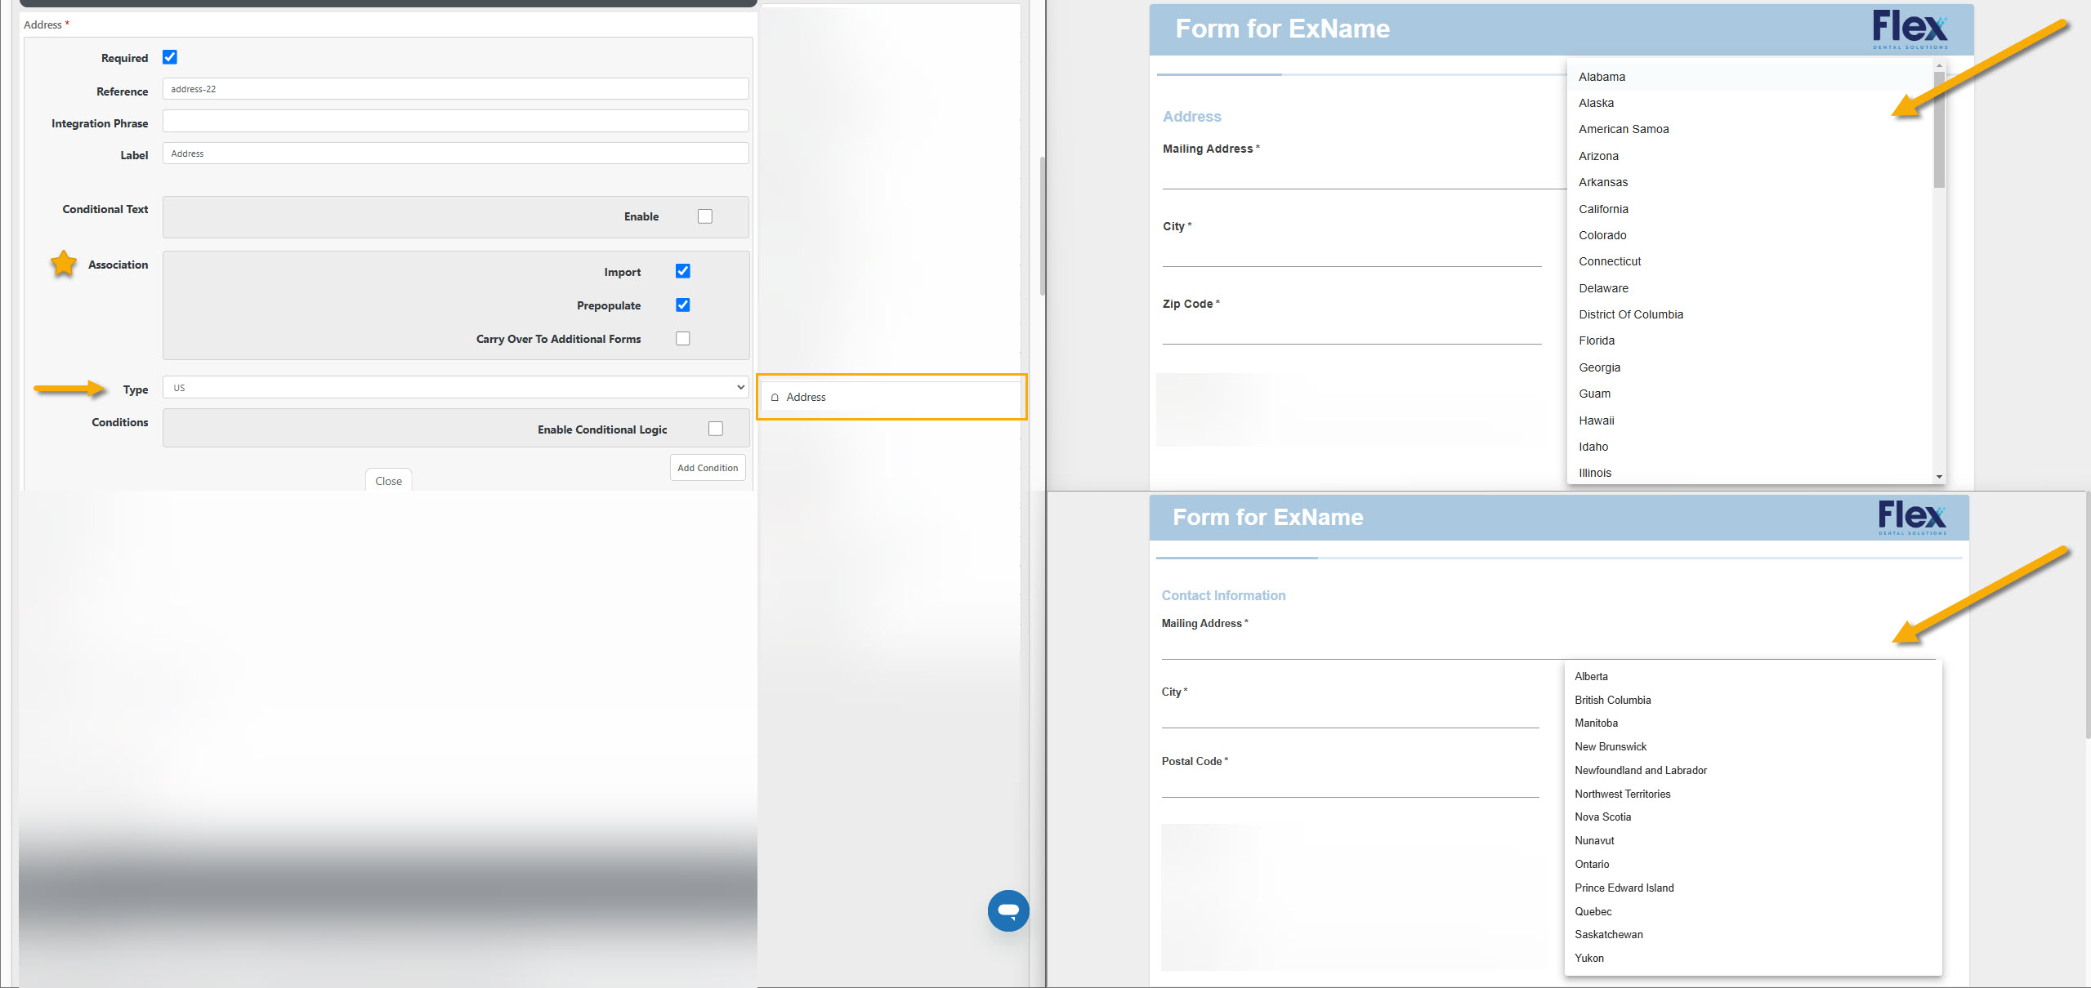The height and width of the screenshot is (988, 2091).
Task: Choose American Samoa in state list
Action: tap(1750, 129)
